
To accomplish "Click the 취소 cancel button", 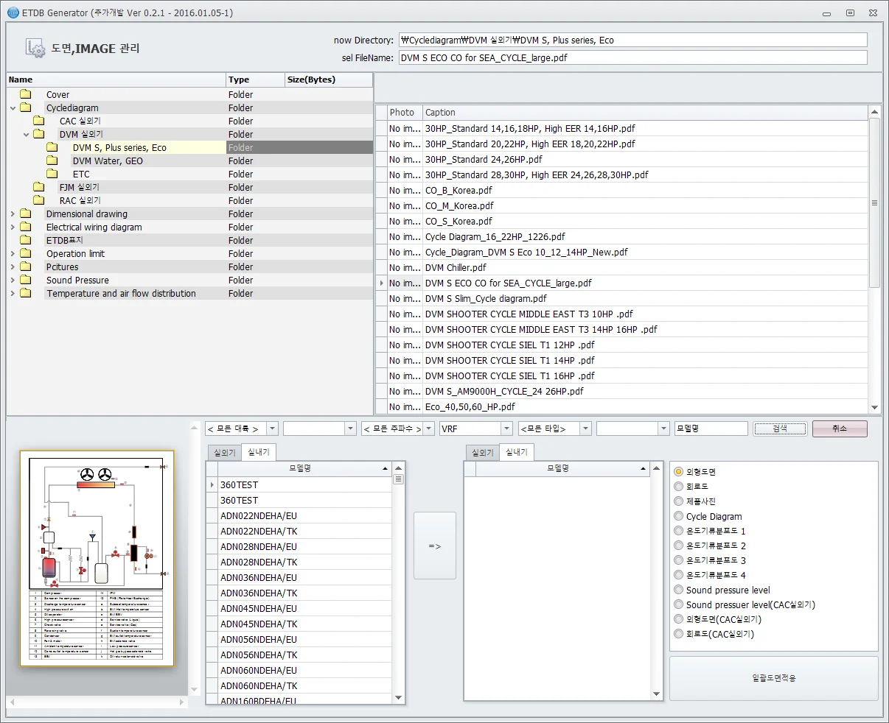I will (840, 428).
